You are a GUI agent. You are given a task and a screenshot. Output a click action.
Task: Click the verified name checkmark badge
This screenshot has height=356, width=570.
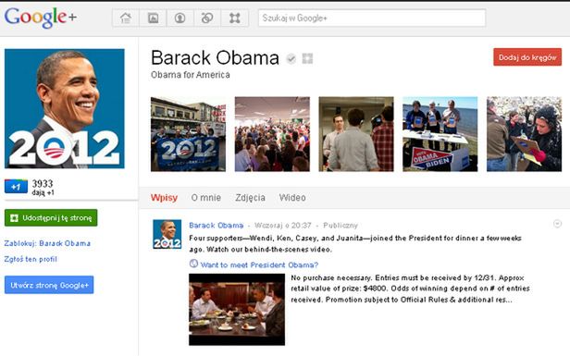(291, 58)
